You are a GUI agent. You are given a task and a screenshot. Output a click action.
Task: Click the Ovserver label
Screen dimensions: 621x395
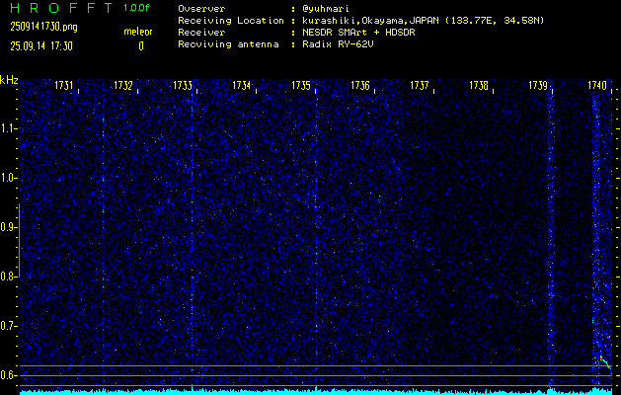coord(201,9)
